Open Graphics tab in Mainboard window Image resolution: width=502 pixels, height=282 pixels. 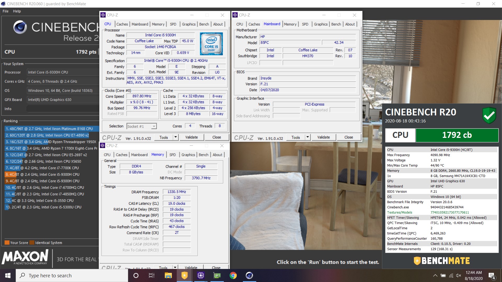coord(321,24)
